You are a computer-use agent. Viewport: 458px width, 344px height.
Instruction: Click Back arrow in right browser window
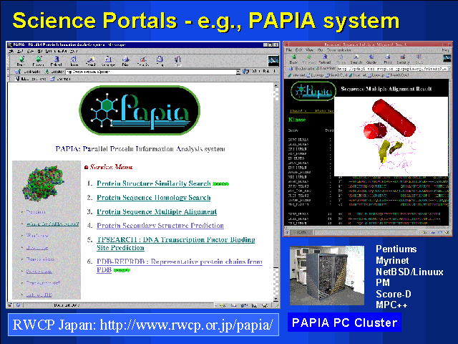tap(294, 61)
